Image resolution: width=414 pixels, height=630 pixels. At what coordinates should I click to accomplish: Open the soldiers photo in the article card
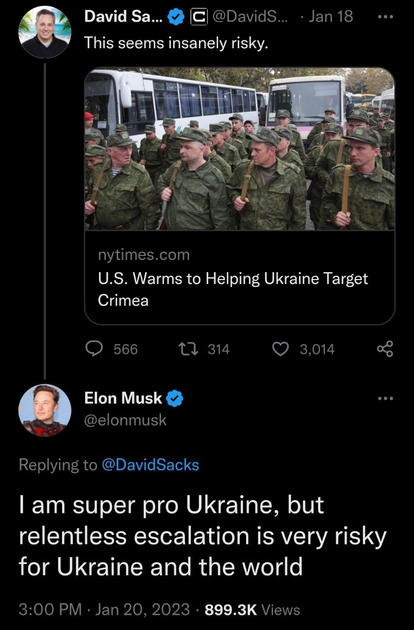coord(240,149)
